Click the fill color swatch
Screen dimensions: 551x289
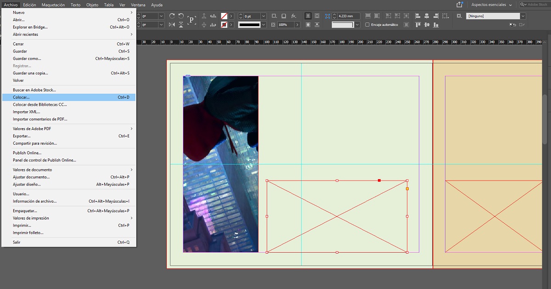pos(224,16)
